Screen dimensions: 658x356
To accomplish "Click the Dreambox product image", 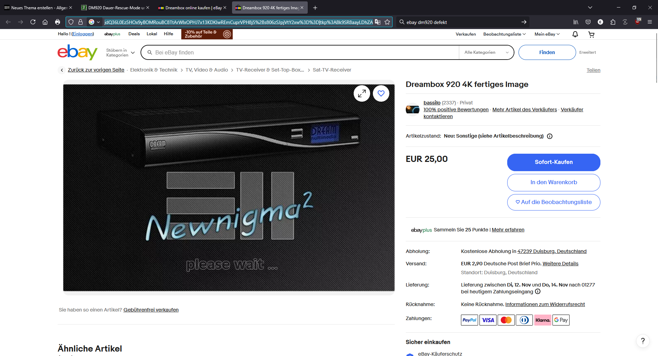I will click(x=229, y=188).
